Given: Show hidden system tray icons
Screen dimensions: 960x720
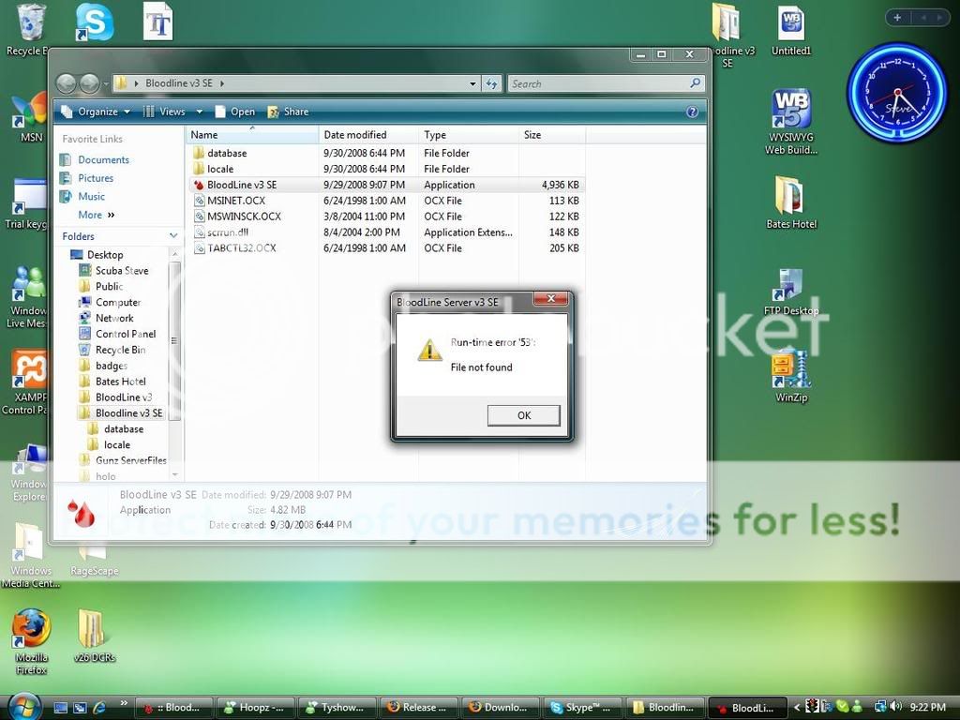Looking at the screenshot, I should [x=797, y=707].
